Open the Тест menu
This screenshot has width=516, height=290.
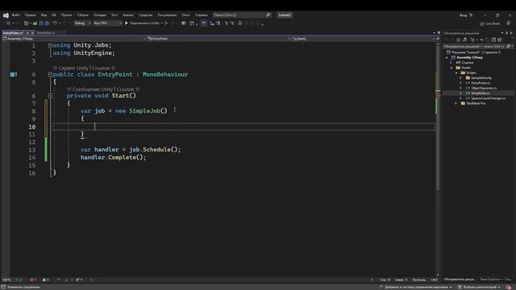(x=114, y=15)
